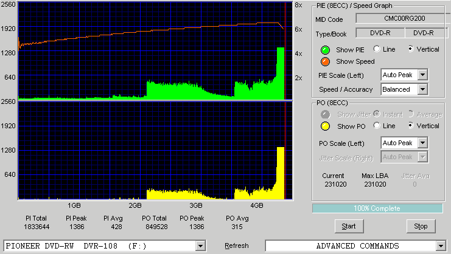This screenshot has height=254, width=451.
Task: Click the first DVD-R Type/Book field
Action: (380, 33)
